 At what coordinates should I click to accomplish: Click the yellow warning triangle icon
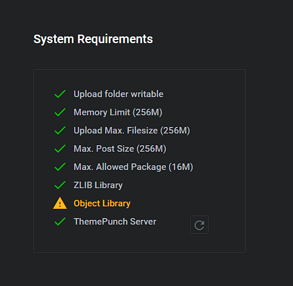60,203
